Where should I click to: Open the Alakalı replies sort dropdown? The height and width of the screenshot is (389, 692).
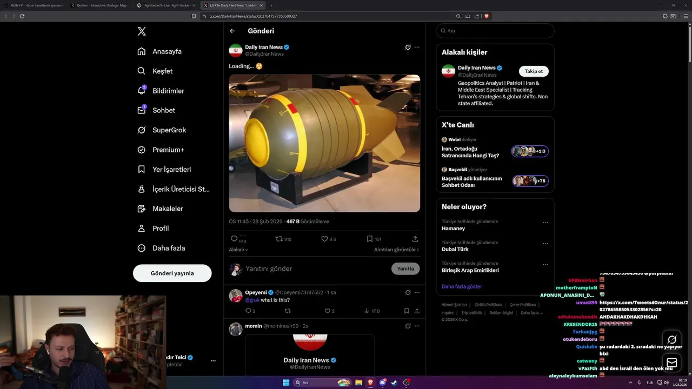238,250
